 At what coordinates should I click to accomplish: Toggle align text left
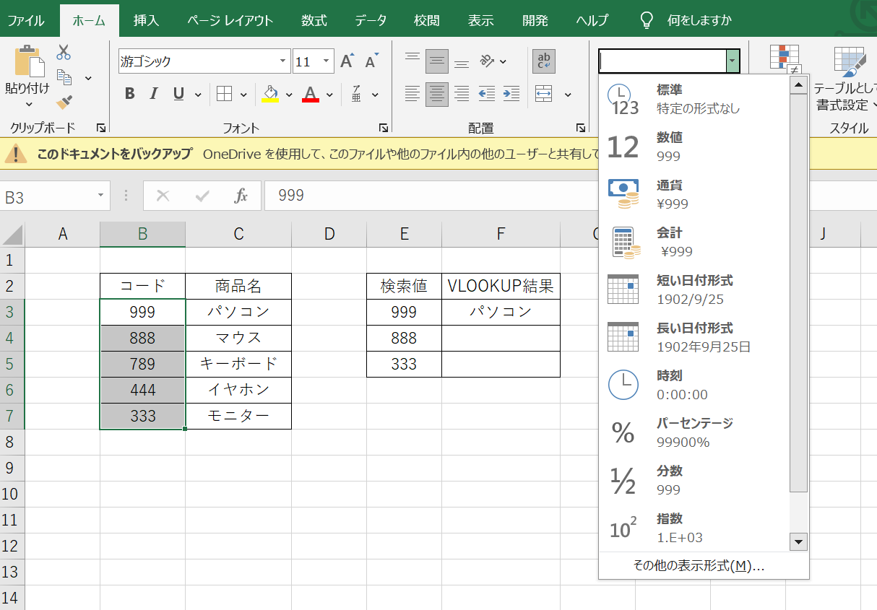coord(412,94)
